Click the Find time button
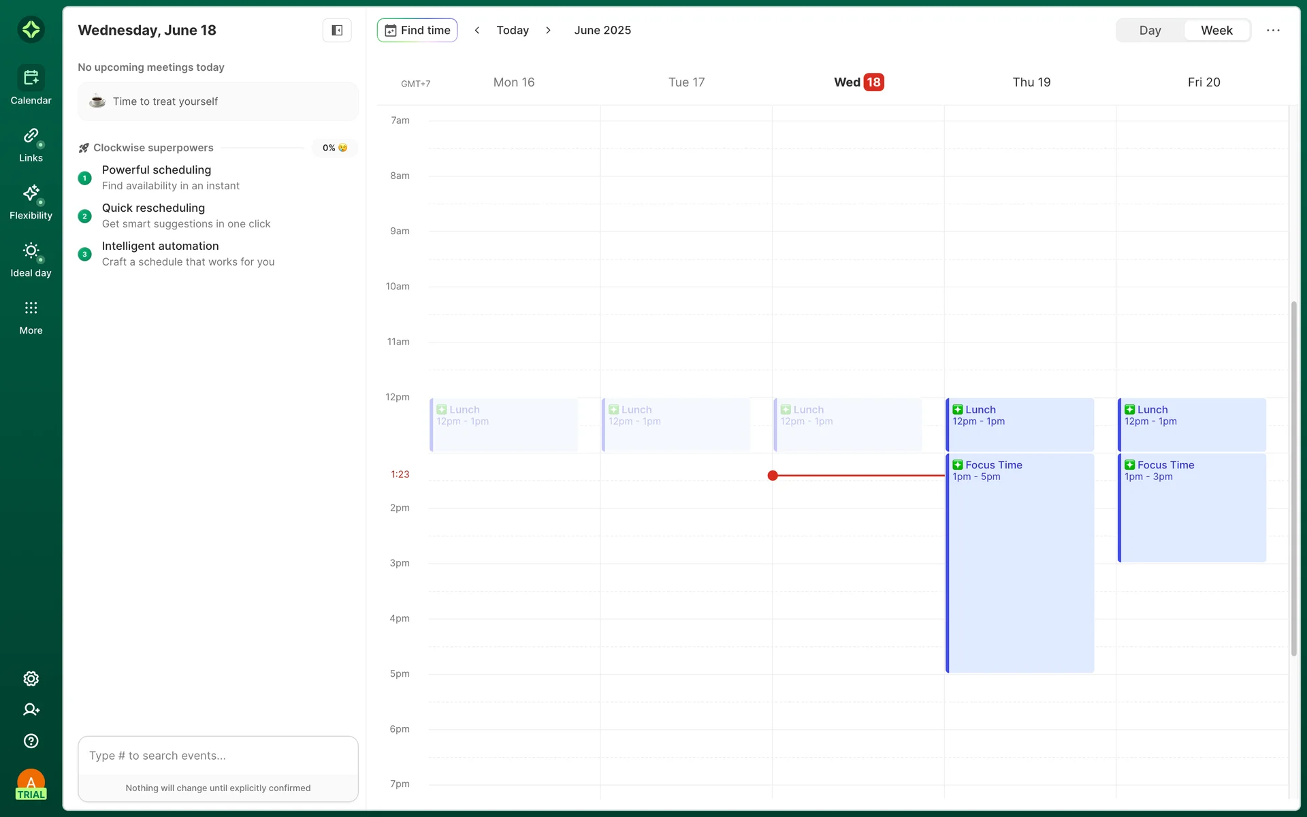Viewport: 1307px width, 817px height. pos(417,30)
